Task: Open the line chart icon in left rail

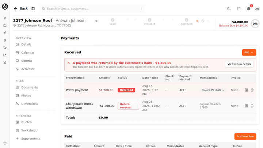Action: coord(5,55)
